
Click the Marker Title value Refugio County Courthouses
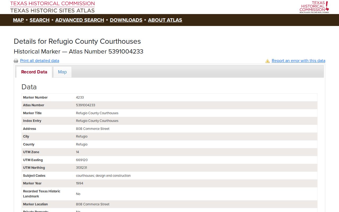click(x=97, y=113)
